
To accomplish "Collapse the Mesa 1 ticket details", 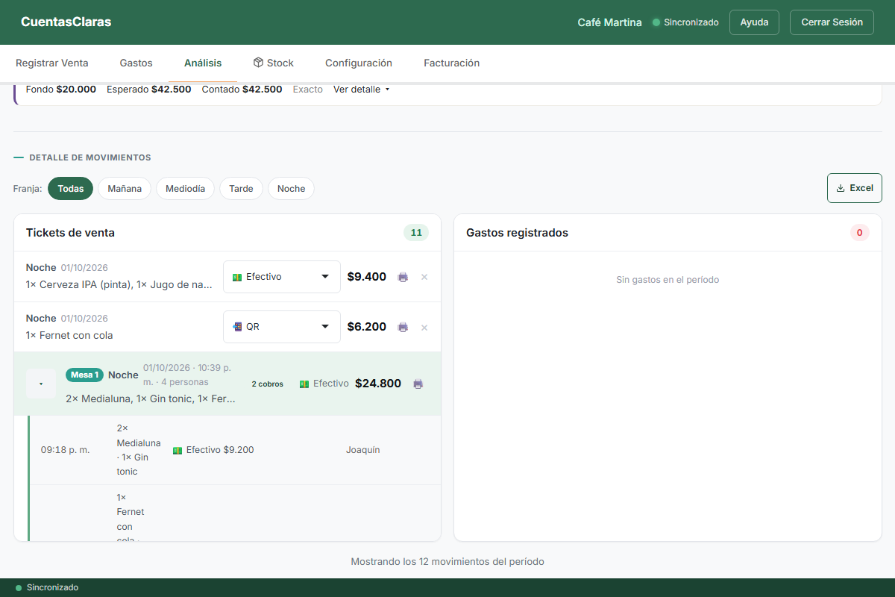I will pyautogui.click(x=41, y=384).
